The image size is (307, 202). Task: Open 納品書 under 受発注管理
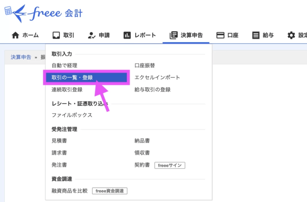click(x=142, y=141)
